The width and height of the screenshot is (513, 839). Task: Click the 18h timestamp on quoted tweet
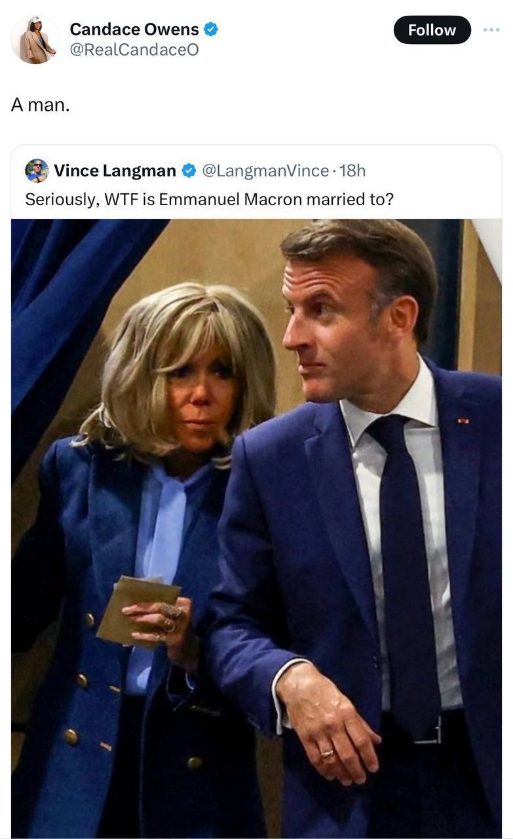[353, 171]
